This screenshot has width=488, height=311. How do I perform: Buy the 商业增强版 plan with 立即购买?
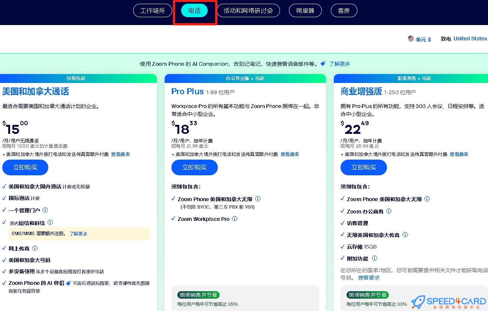pos(364,167)
